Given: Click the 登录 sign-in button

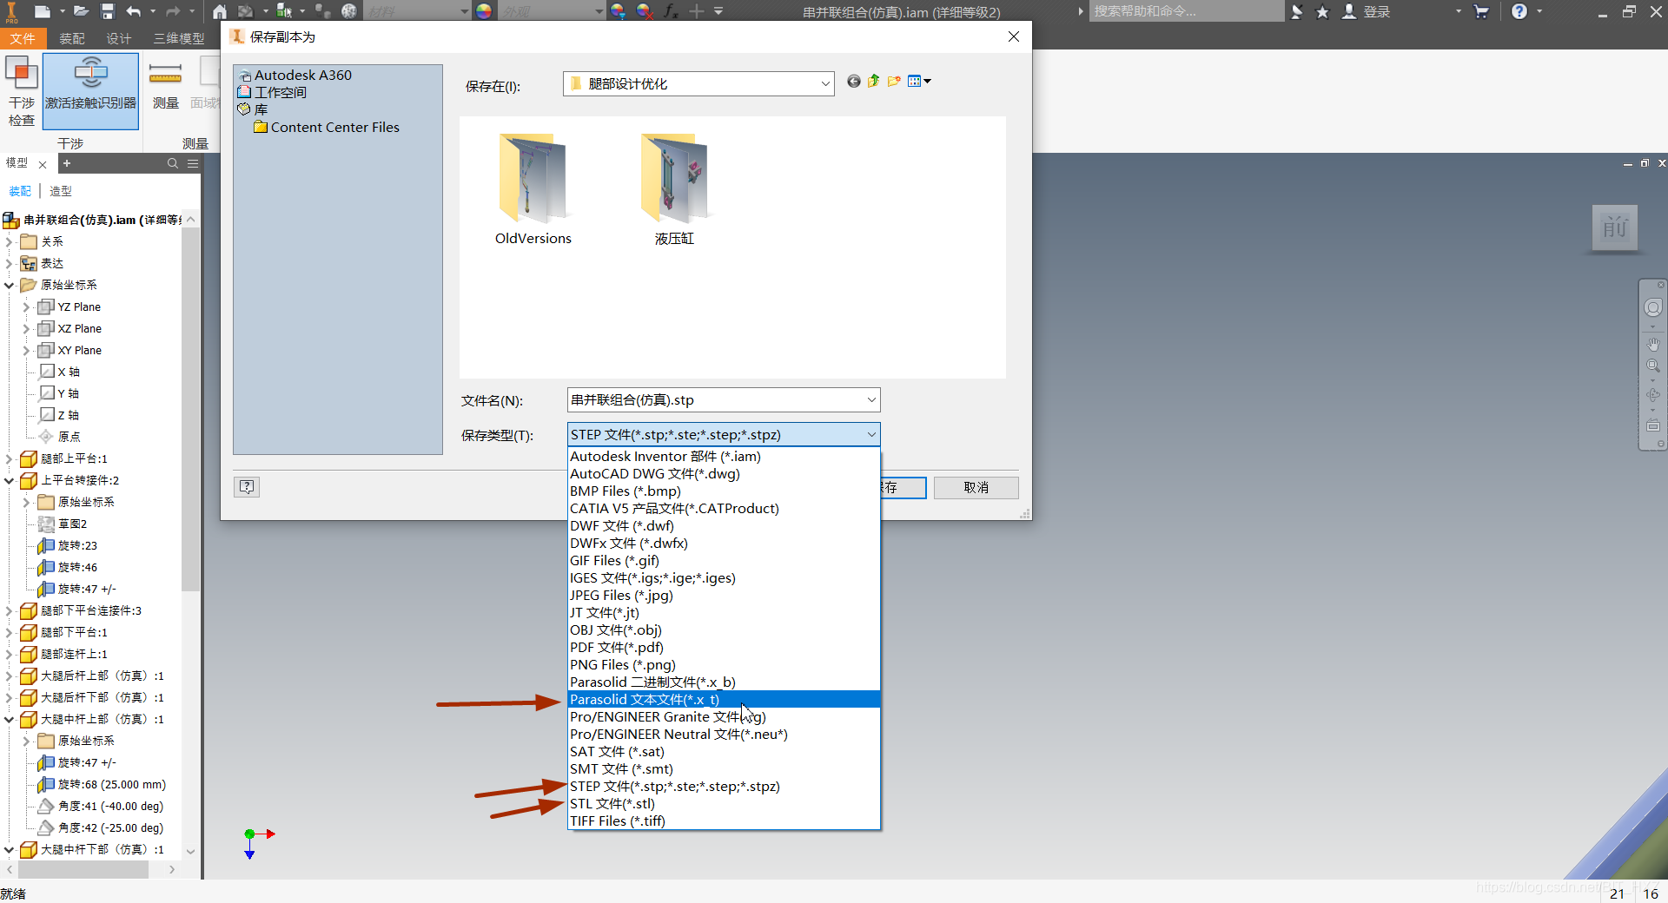Looking at the screenshot, I should point(1366,12).
